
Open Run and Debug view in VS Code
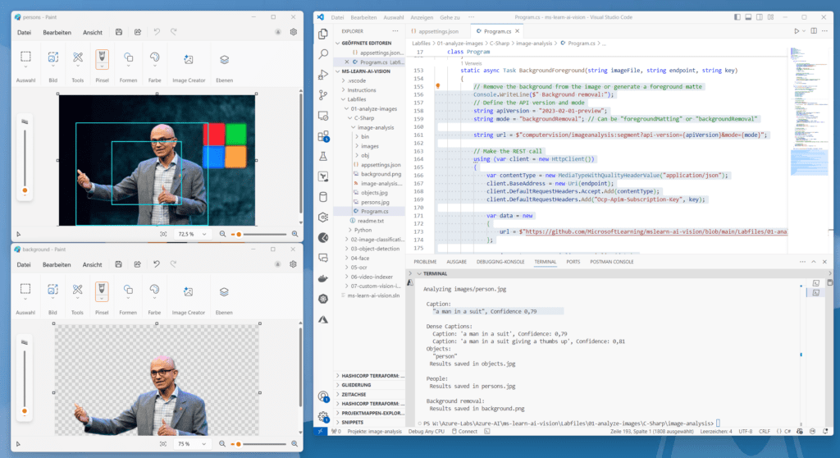[323, 75]
